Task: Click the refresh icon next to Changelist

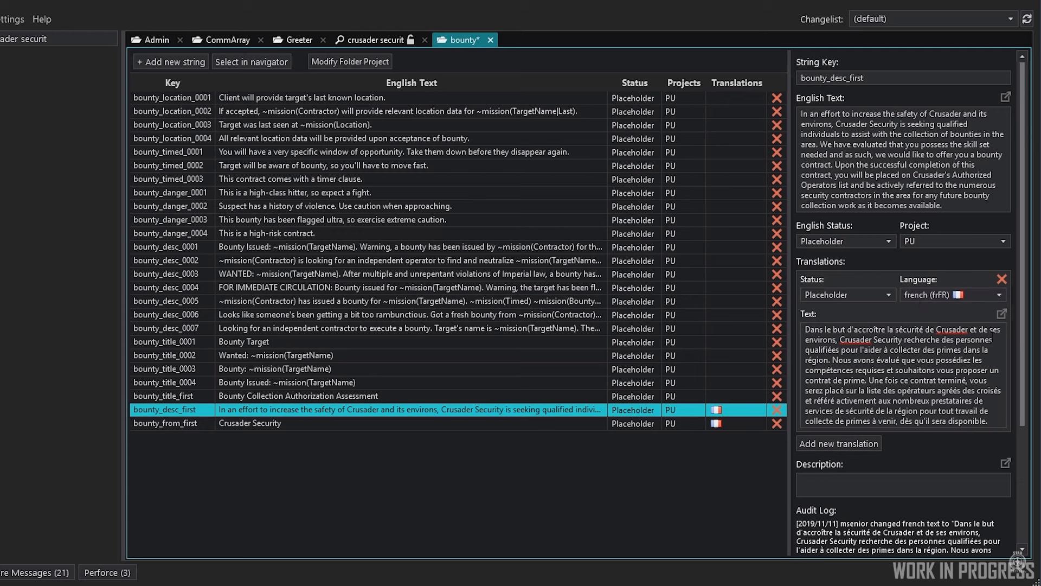Action: 1027,19
